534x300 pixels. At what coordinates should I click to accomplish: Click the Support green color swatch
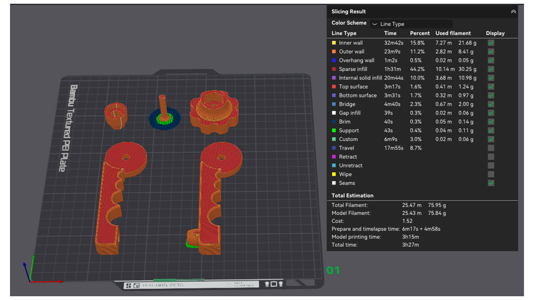point(334,130)
